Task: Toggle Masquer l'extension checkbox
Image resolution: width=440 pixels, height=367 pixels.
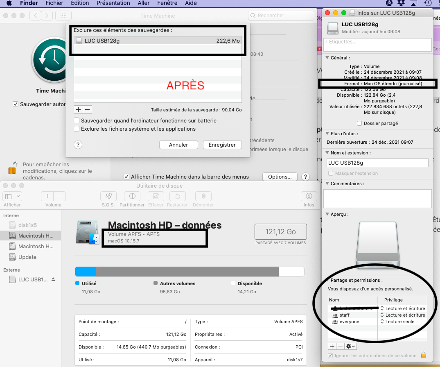Action: (331, 173)
